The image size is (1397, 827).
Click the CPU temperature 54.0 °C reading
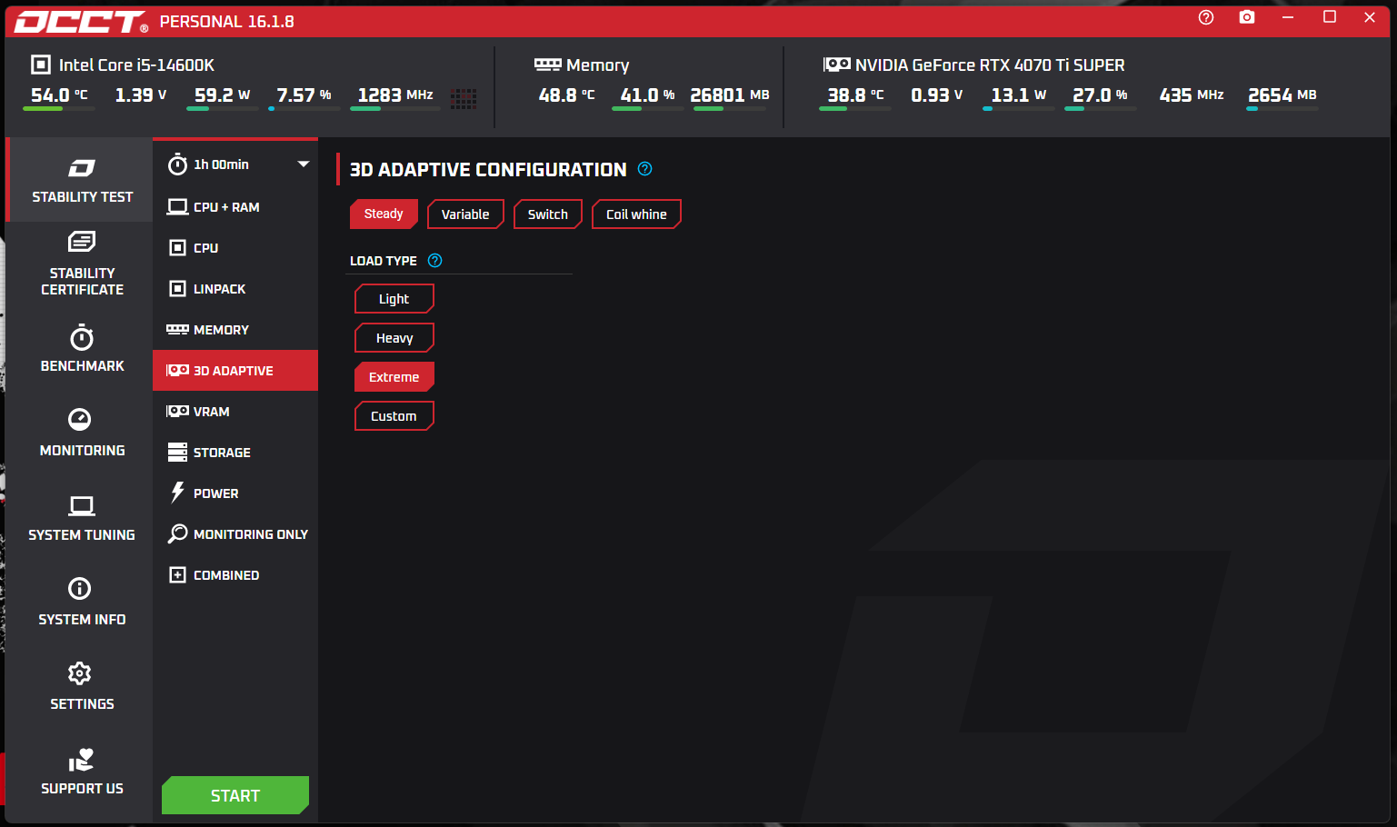pyautogui.click(x=59, y=95)
